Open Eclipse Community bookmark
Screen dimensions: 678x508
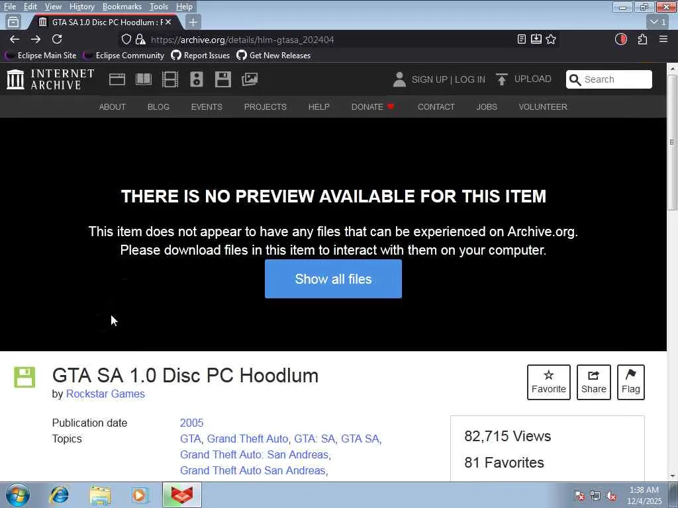[x=124, y=56]
